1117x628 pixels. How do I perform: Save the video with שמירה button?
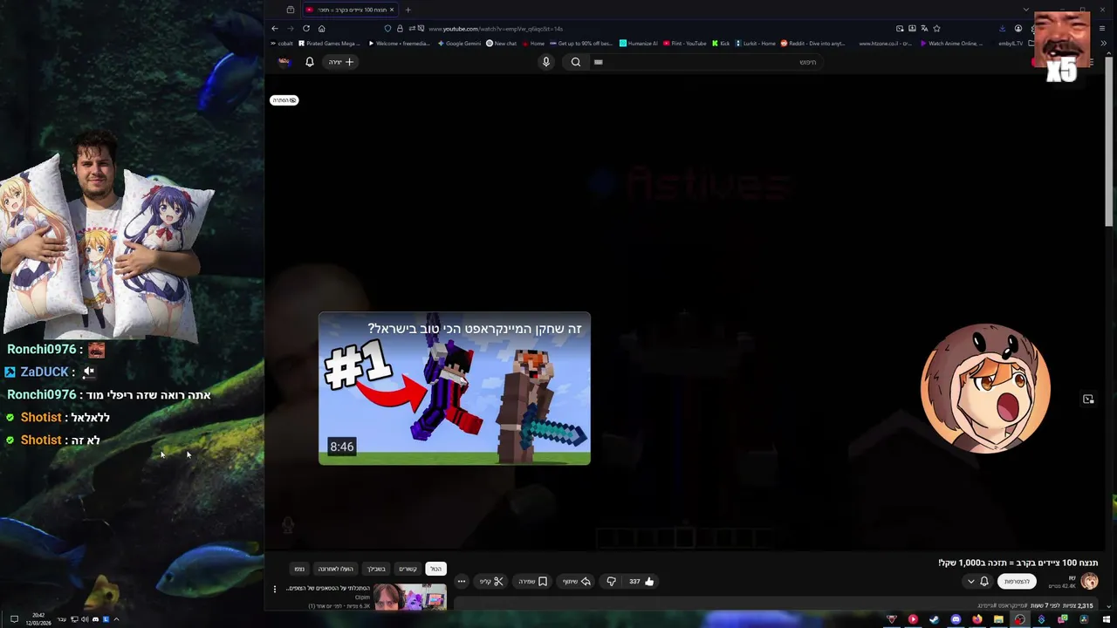point(532,581)
